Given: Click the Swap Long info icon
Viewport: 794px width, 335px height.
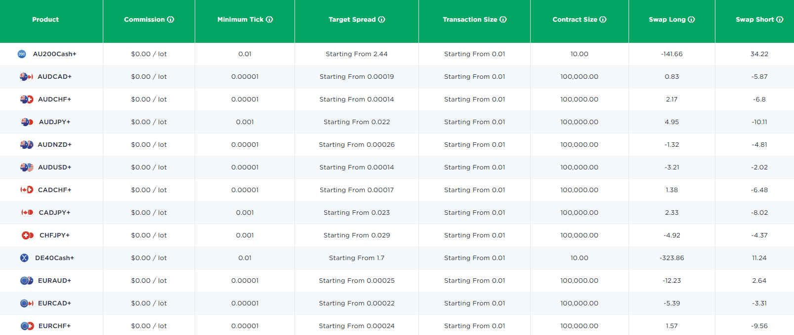Looking at the screenshot, I should point(691,20).
